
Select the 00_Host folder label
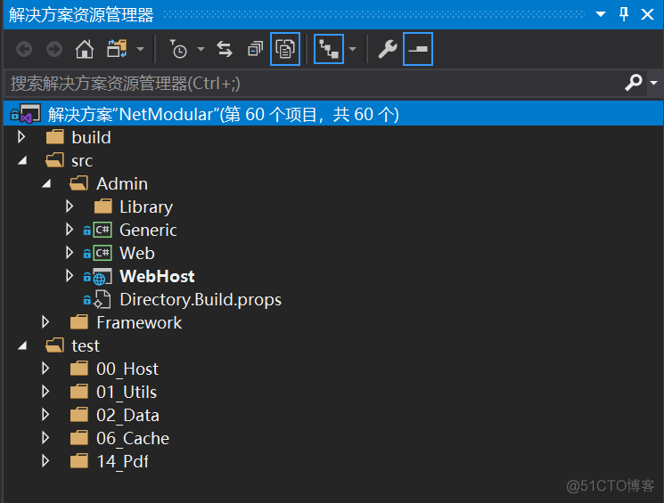tap(127, 369)
